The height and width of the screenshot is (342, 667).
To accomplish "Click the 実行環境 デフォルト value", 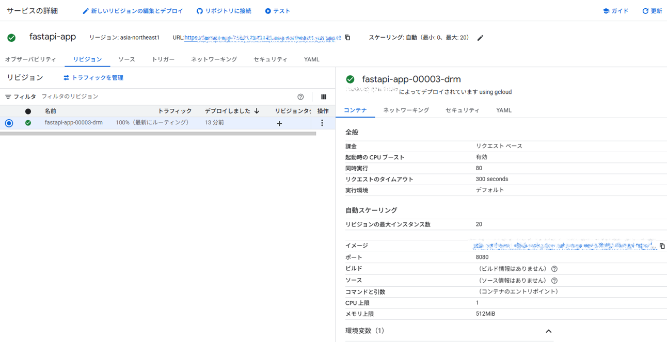I will tap(490, 190).
